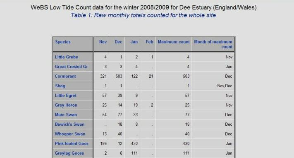Screen dimensions: 294x158
Task: Click the Nov column header
Action: 103,42
